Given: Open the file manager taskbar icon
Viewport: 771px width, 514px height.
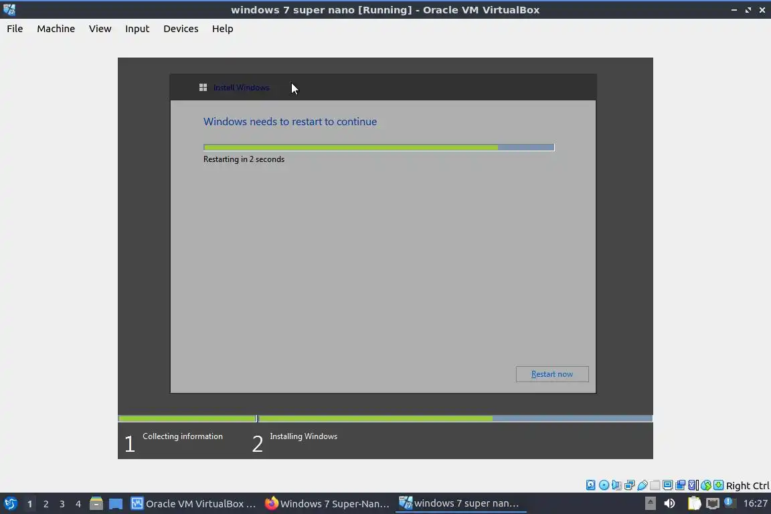Looking at the screenshot, I should coord(96,504).
